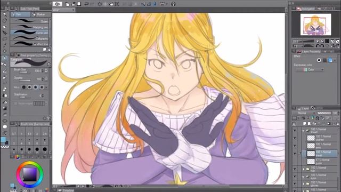Open Layer Property effect dropdown arrow
The height and width of the screenshot is (192, 341).
335,60
